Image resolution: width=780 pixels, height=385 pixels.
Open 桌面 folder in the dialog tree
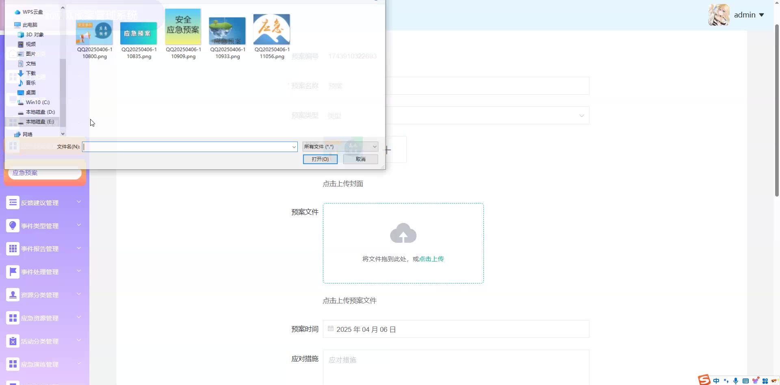(x=27, y=93)
